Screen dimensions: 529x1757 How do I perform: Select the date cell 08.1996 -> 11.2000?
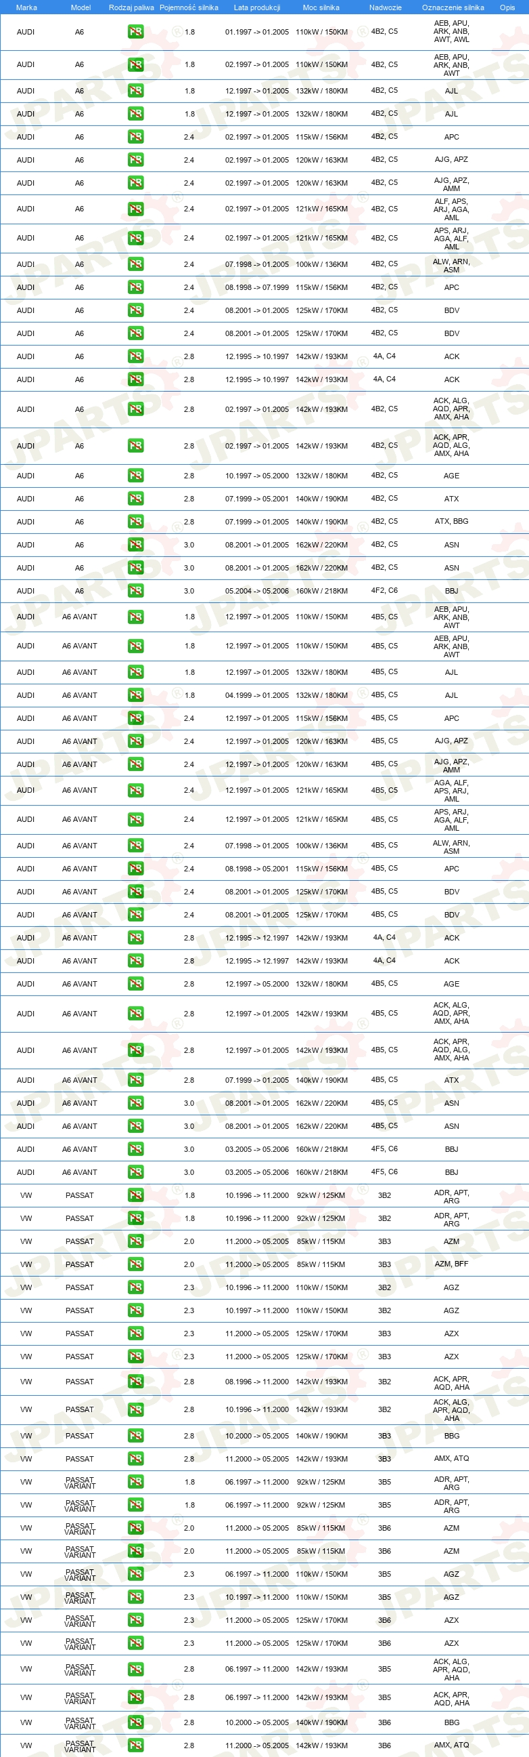click(x=257, y=1382)
